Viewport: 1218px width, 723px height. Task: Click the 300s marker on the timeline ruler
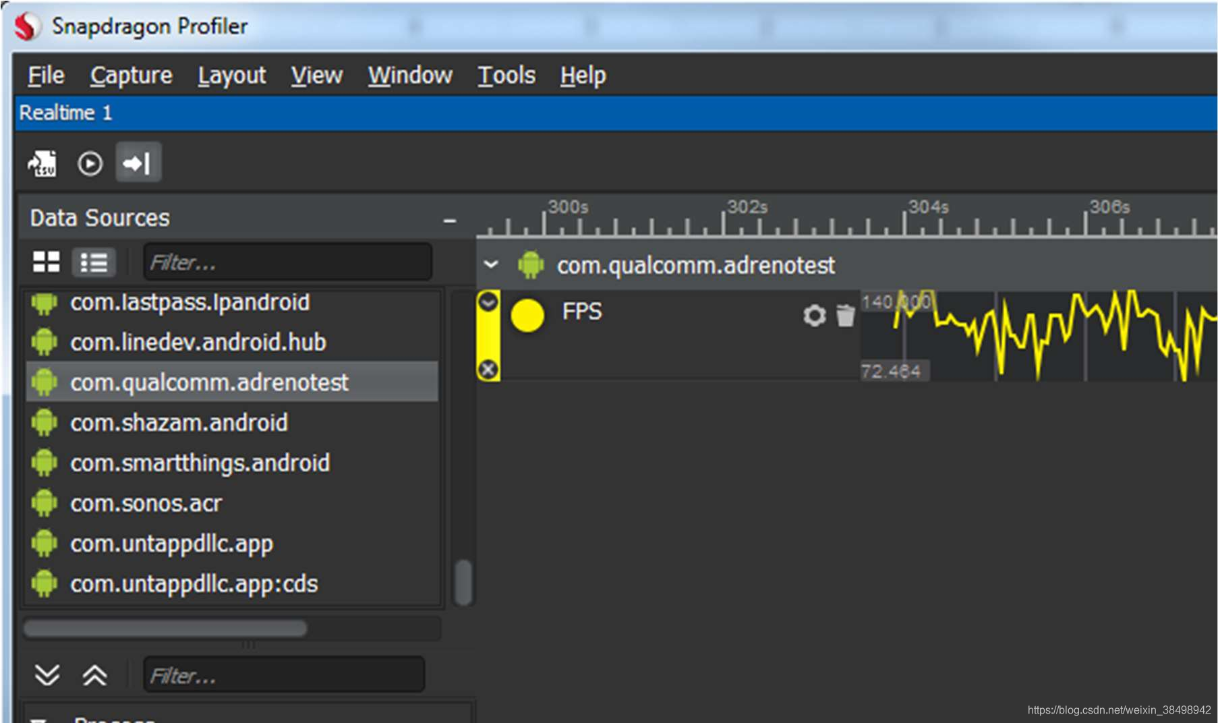pos(568,206)
